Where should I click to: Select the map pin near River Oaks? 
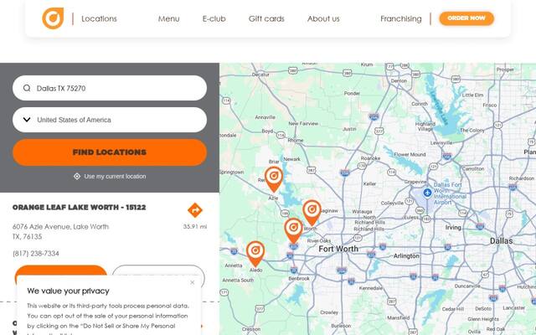pos(293,230)
